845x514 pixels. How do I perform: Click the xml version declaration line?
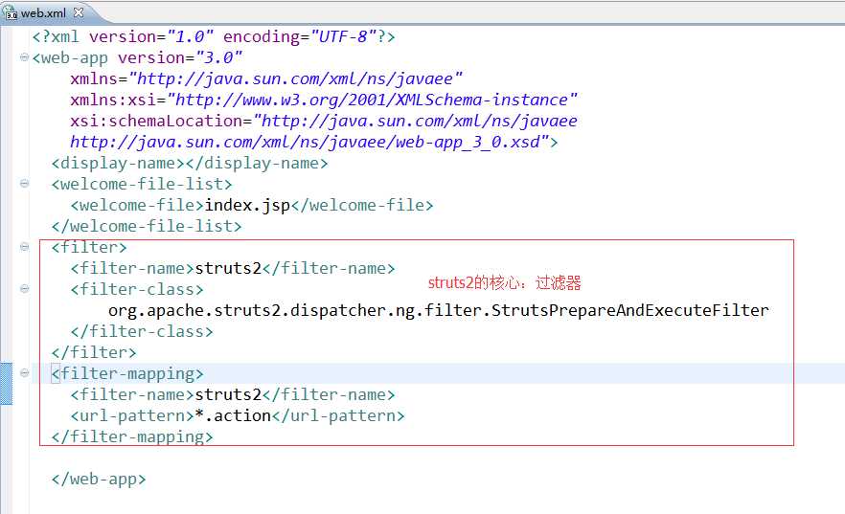(x=214, y=36)
